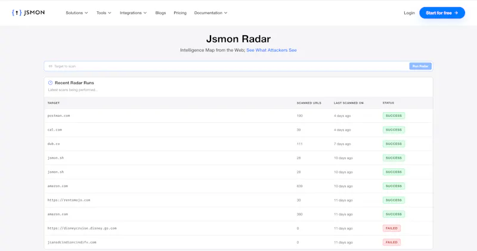Click the Start for free button
477x251 pixels.
(442, 13)
